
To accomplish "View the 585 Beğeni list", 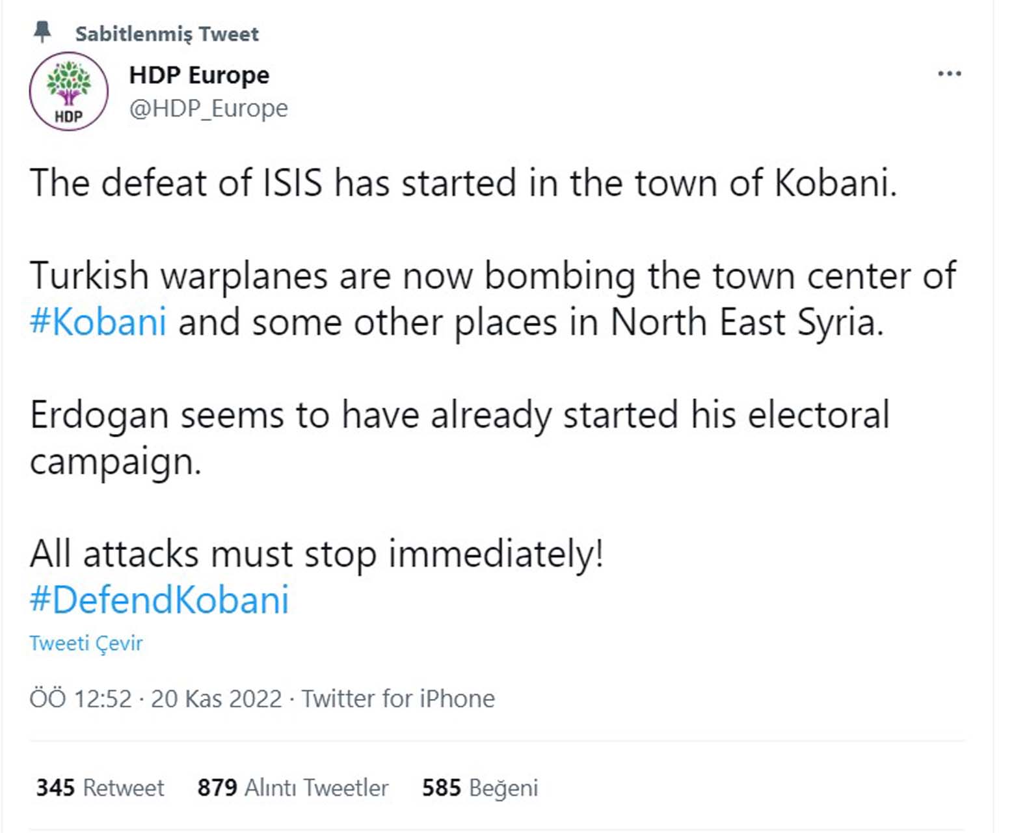I will pyautogui.click(x=480, y=787).
